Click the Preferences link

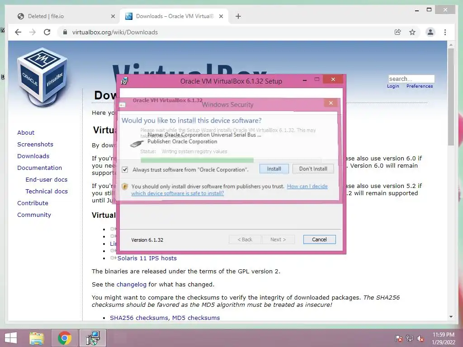[x=420, y=86]
